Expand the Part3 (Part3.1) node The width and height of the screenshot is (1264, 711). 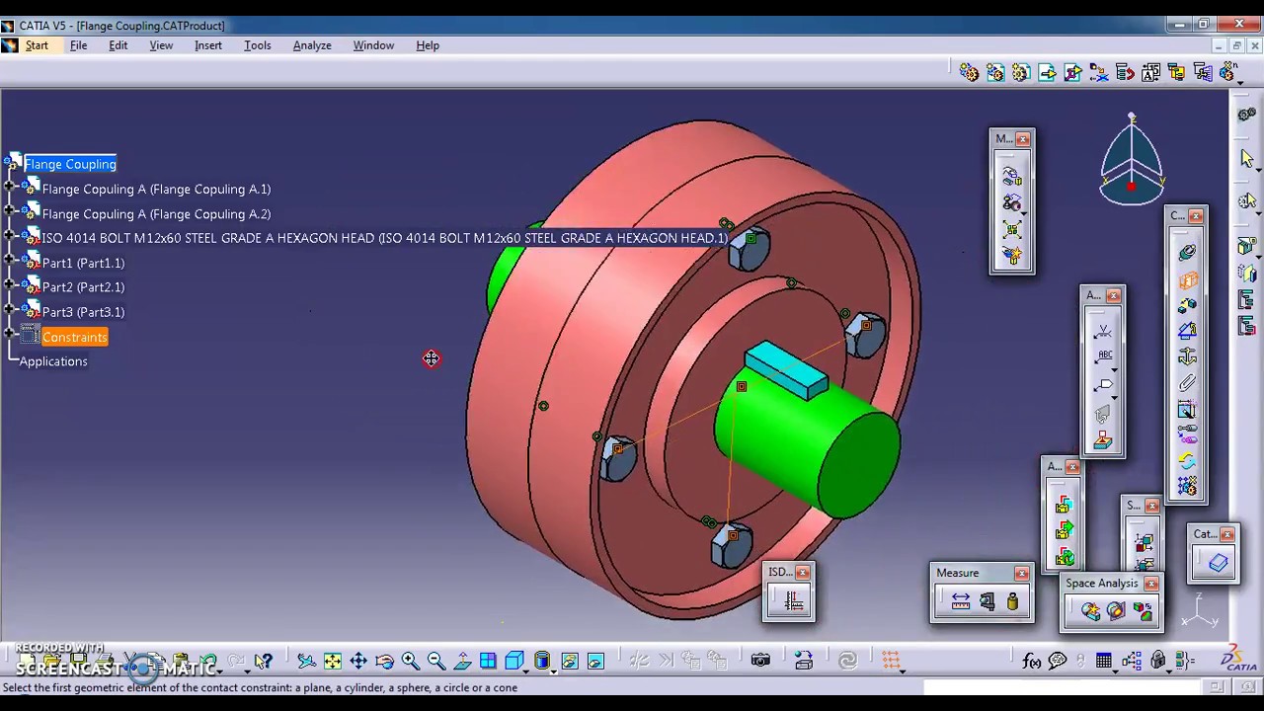coord(10,311)
